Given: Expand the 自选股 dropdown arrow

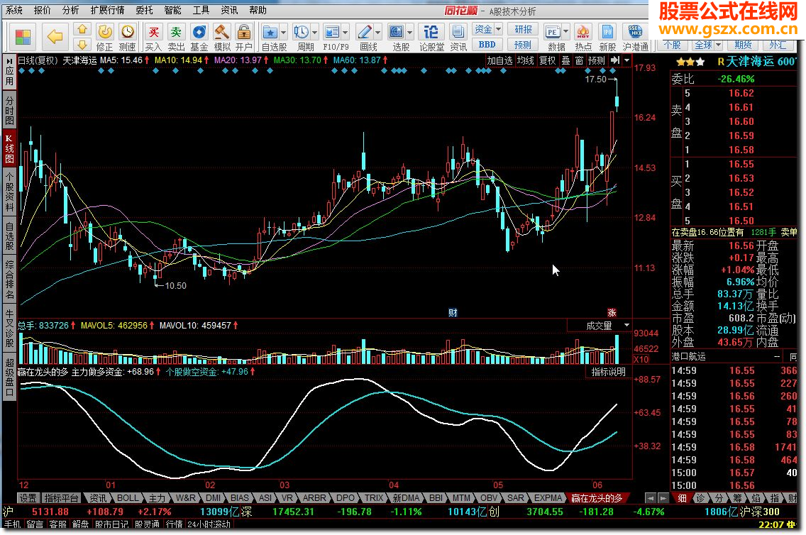Looking at the screenshot, I should [283, 33].
